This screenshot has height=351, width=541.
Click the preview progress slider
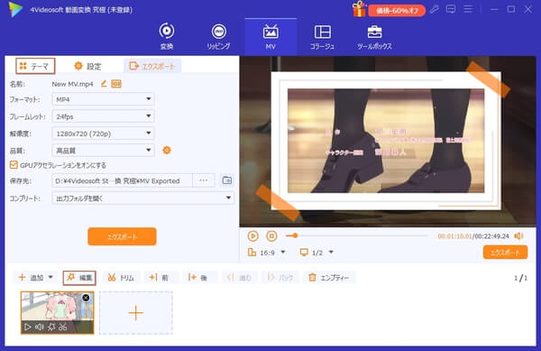356,236
